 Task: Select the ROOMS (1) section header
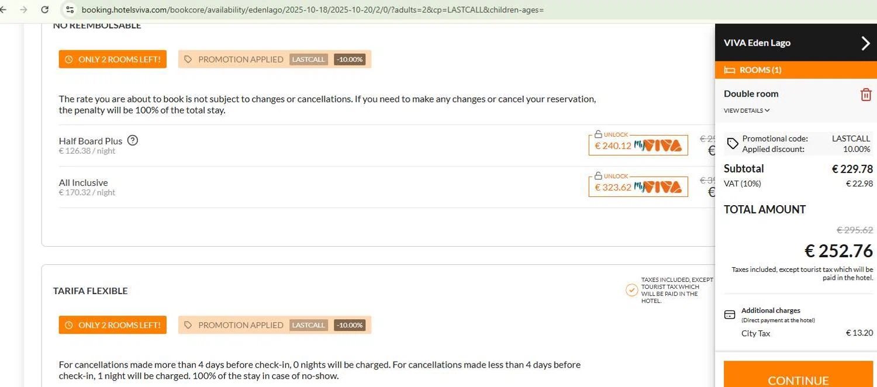796,70
